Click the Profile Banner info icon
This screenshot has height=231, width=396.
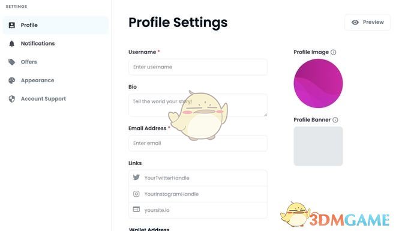coord(335,120)
